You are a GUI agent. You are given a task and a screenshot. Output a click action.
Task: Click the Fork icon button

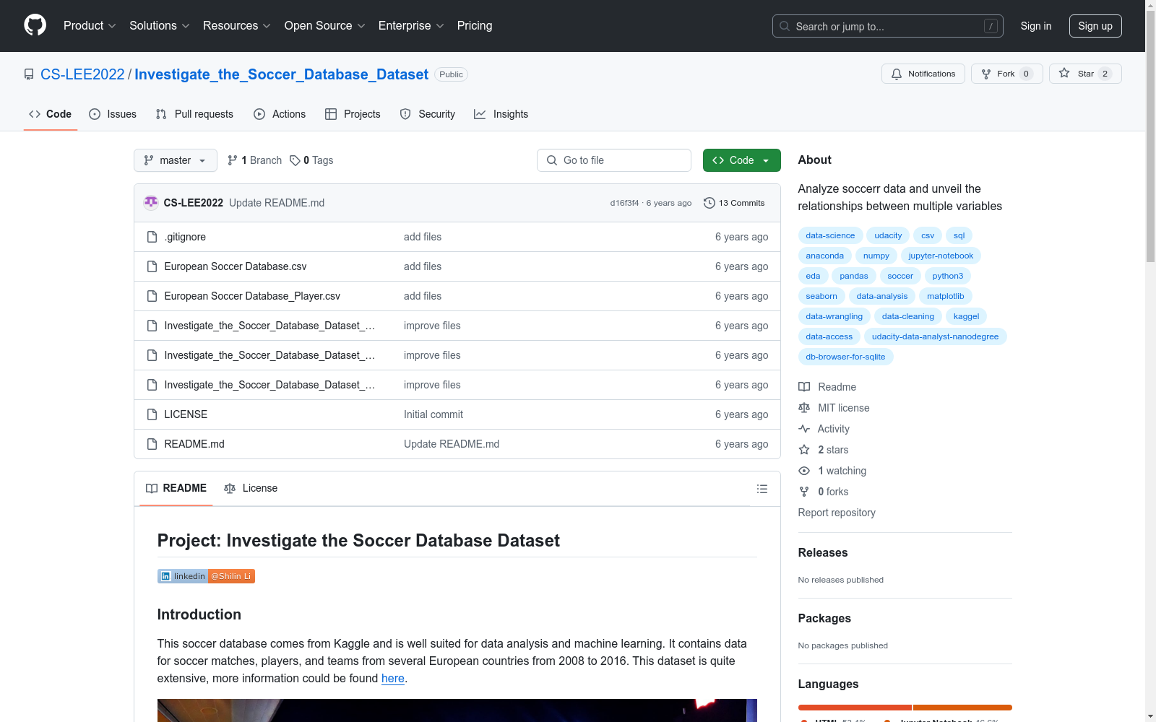point(986,74)
